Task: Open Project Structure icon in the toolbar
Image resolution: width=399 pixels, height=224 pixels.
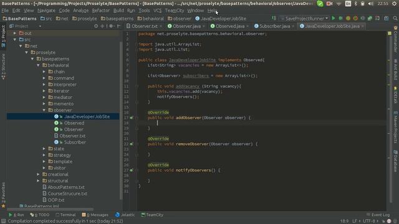Action: pyautogui.click(x=387, y=18)
